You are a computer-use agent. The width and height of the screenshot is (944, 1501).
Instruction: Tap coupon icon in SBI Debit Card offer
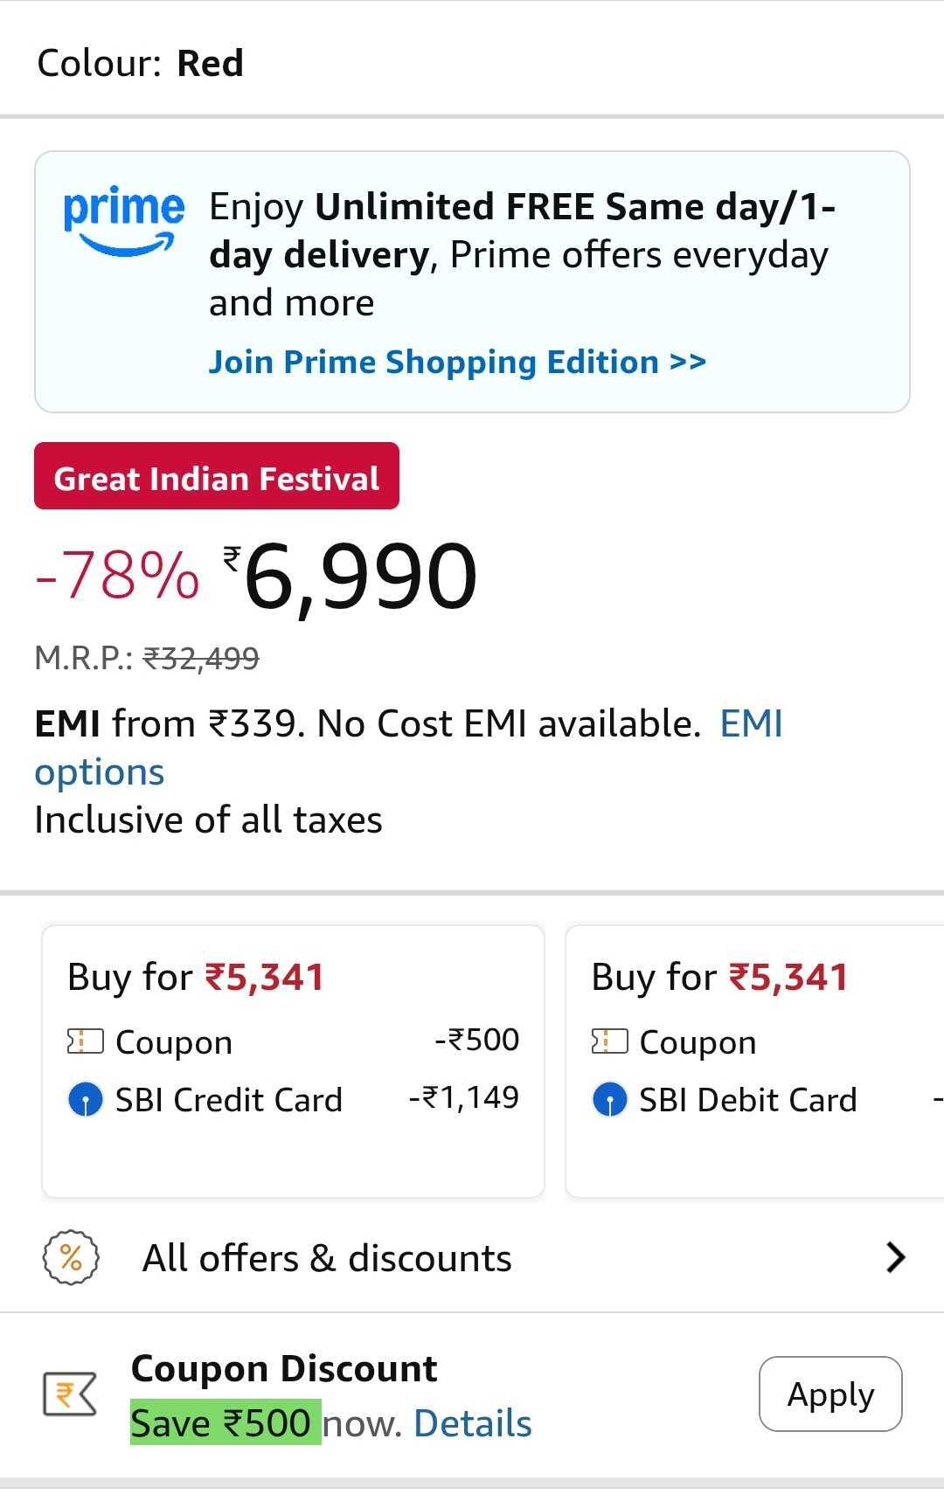609,1041
